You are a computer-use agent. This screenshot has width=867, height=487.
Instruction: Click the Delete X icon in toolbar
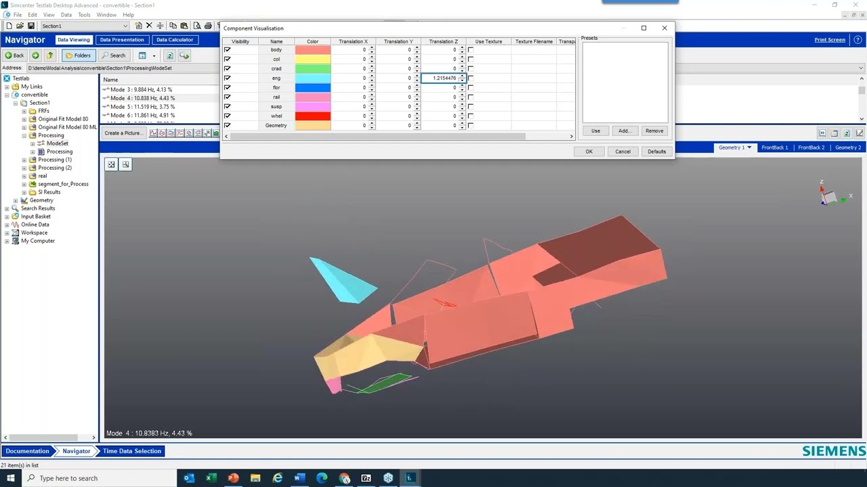click(149, 26)
